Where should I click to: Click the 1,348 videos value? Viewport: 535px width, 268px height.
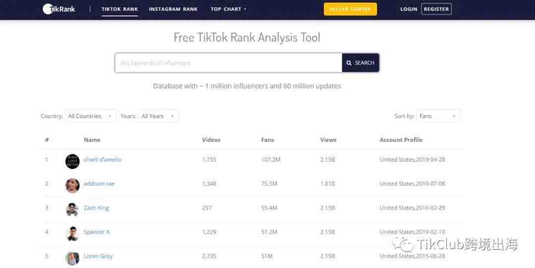coord(209,183)
